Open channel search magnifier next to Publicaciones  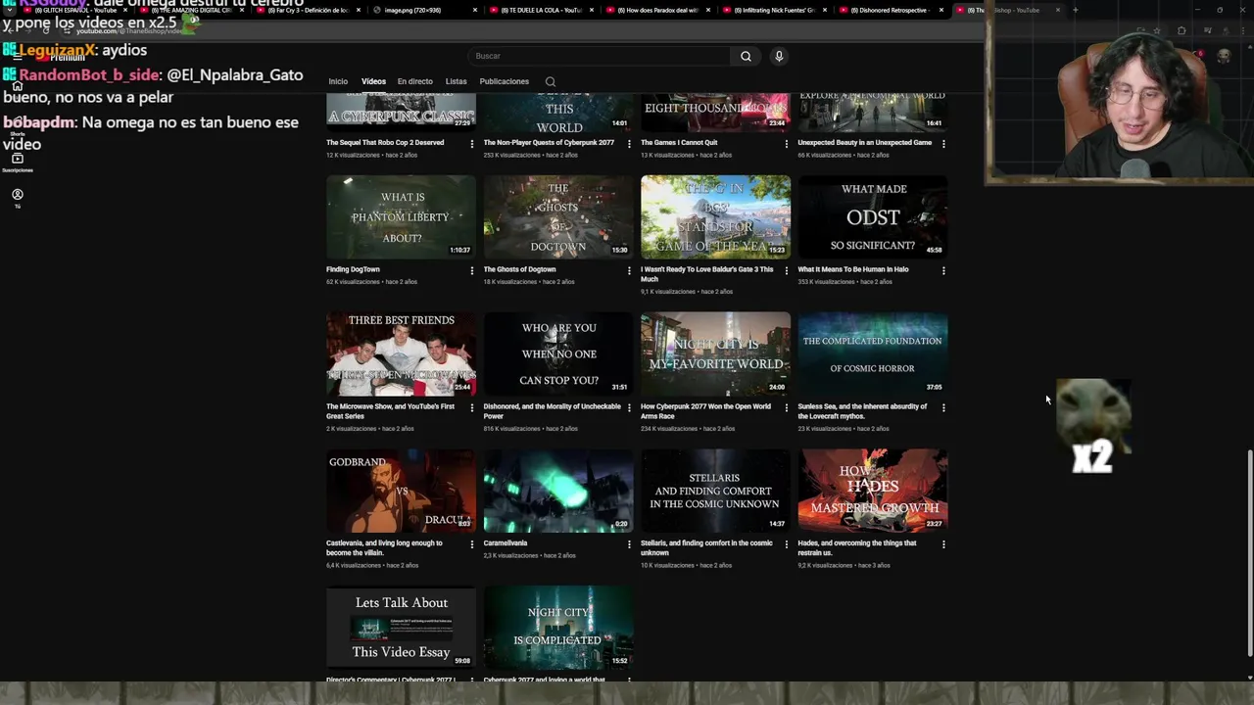[550, 81]
